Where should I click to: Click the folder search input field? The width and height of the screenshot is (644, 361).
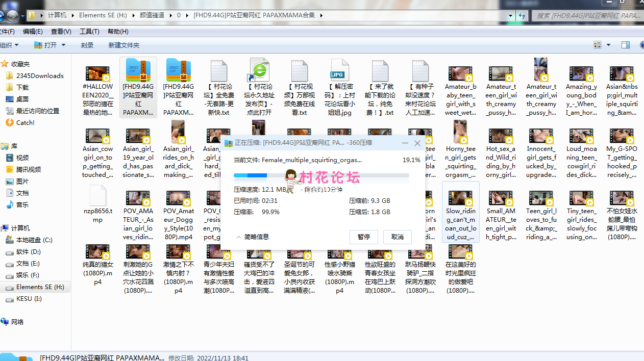tap(587, 16)
